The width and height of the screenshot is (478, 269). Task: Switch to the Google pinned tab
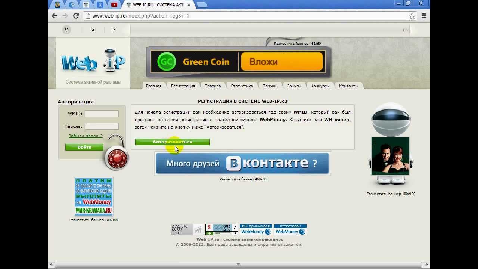click(x=100, y=5)
